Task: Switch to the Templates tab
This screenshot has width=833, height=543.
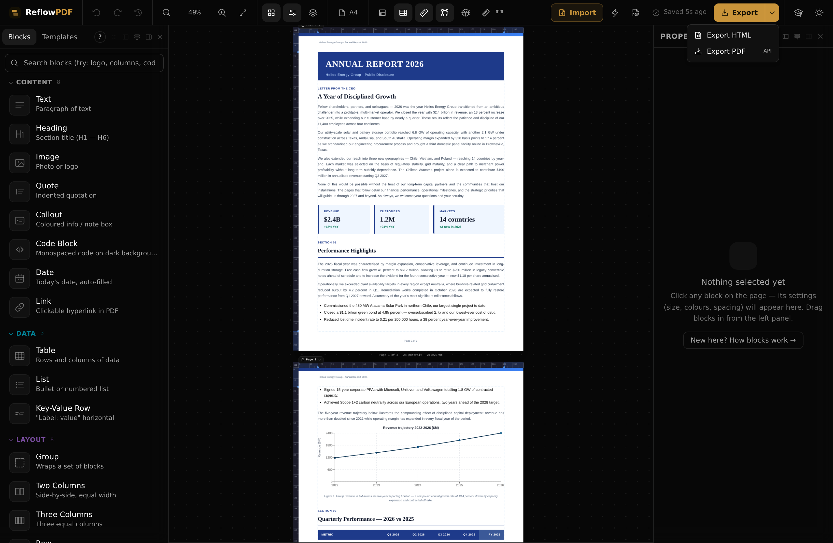Action: (60, 37)
